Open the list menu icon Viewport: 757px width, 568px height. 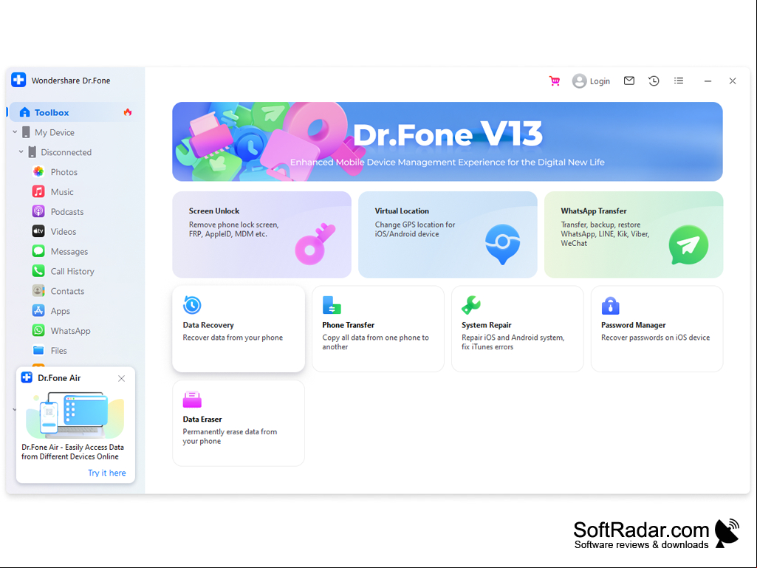coord(679,81)
